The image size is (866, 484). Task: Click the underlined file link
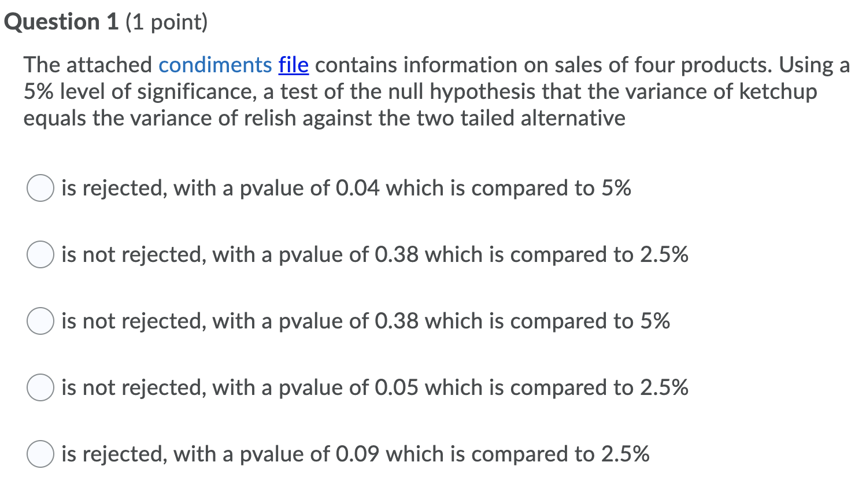(294, 65)
